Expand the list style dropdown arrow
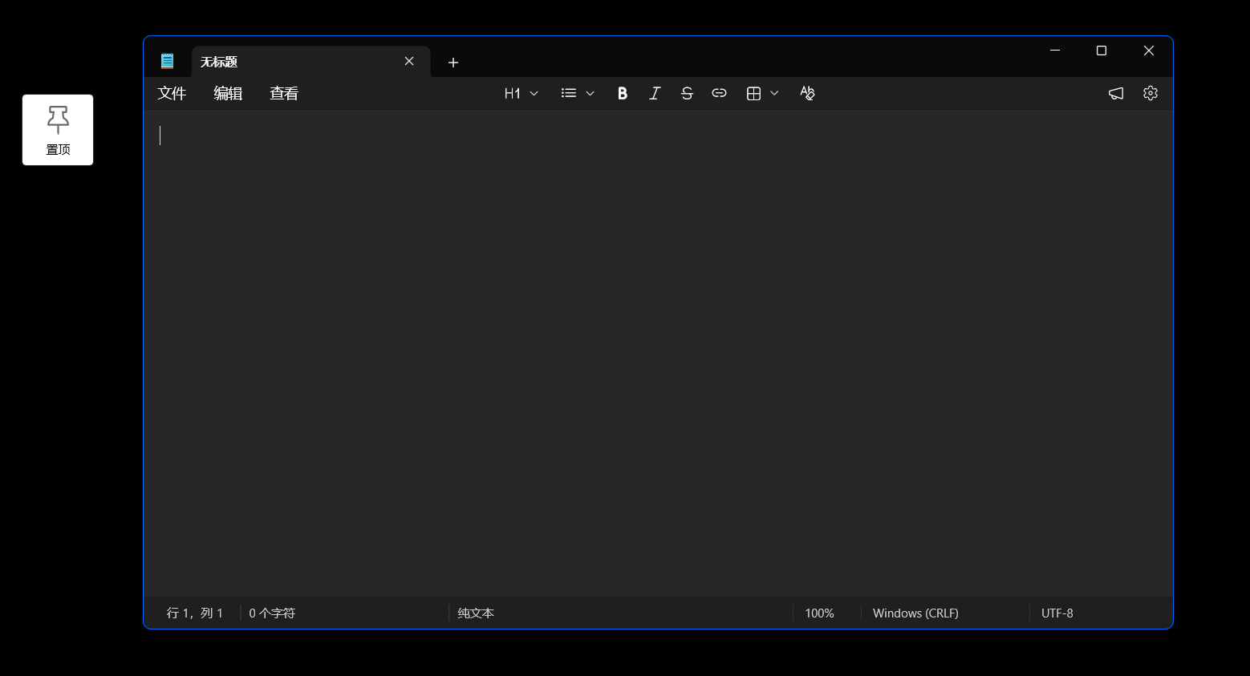Screen dimensions: 1250x676 click(x=590, y=93)
